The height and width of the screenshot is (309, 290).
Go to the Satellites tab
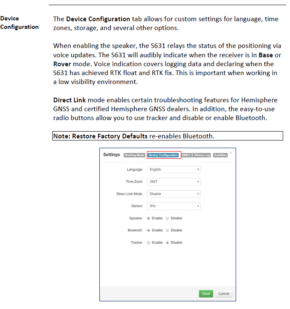[x=220, y=155]
